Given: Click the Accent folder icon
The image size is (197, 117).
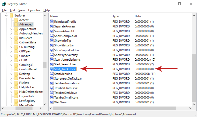Looking at the screenshot, I should 16,20.
